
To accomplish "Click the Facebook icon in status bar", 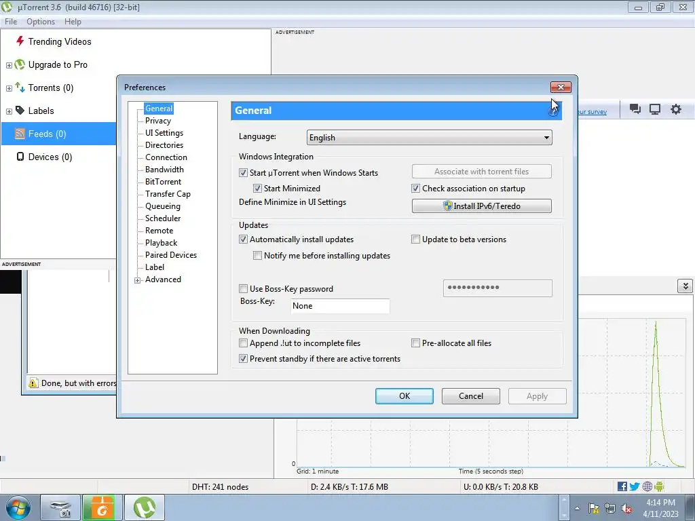I will [622, 486].
